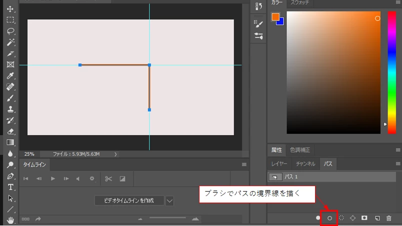Fill path with foreground color
This screenshot has width=402, height=226.
point(318,218)
